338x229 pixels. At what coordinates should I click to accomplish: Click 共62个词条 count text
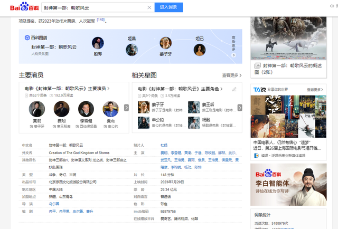coord(38,96)
